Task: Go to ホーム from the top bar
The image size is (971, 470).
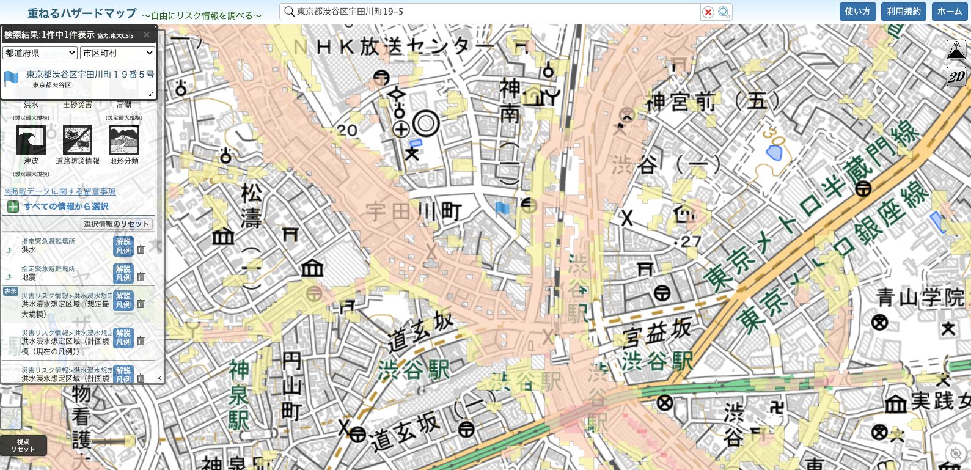Action: pyautogui.click(x=949, y=12)
